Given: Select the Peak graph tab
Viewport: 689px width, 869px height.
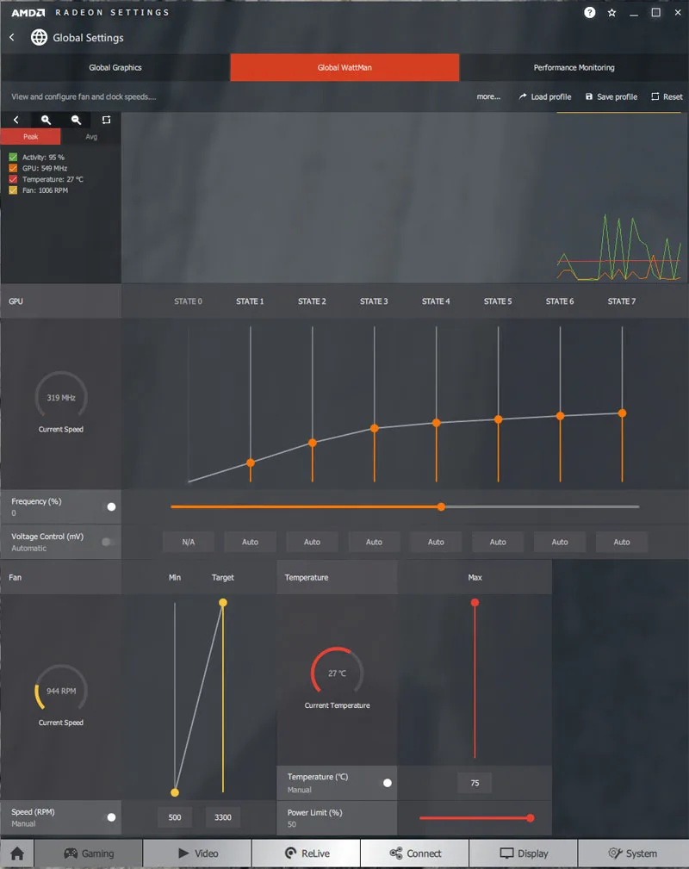Looking at the screenshot, I should click(x=30, y=136).
